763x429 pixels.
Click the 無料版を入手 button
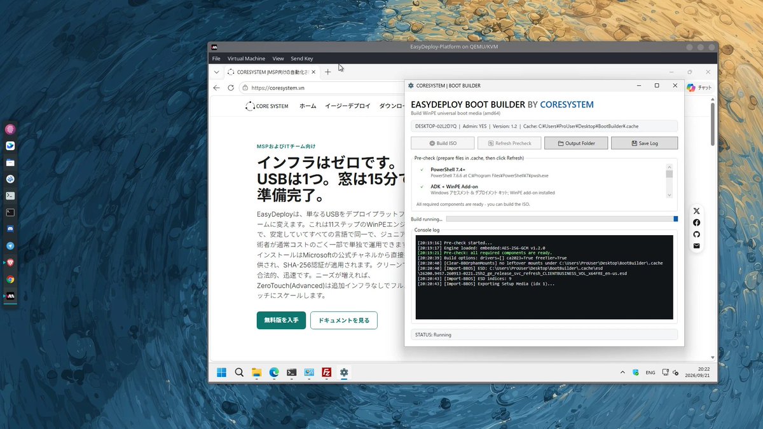tap(282, 320)
